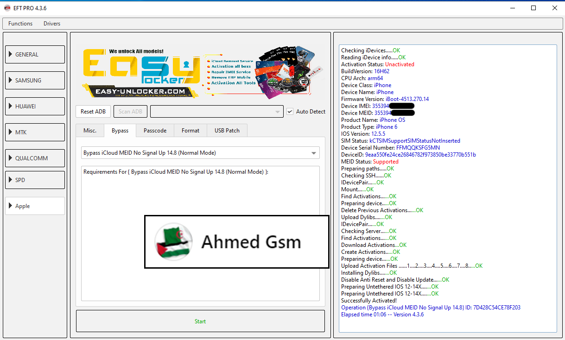Click the Requirements text area

pyautogui.click(x=200, y=233)
